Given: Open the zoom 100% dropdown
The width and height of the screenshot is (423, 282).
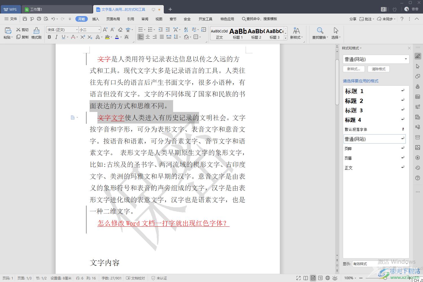Looking at the screenshot, I should 350,278.
